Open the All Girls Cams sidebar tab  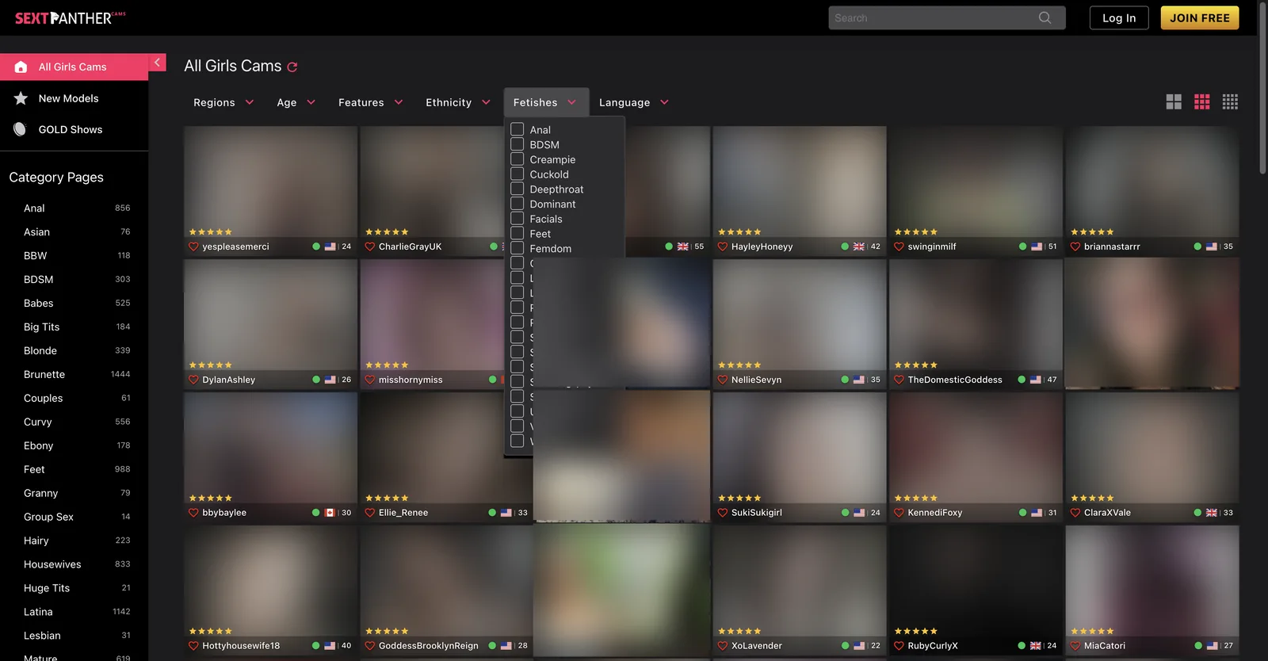[x=74, y=67]
